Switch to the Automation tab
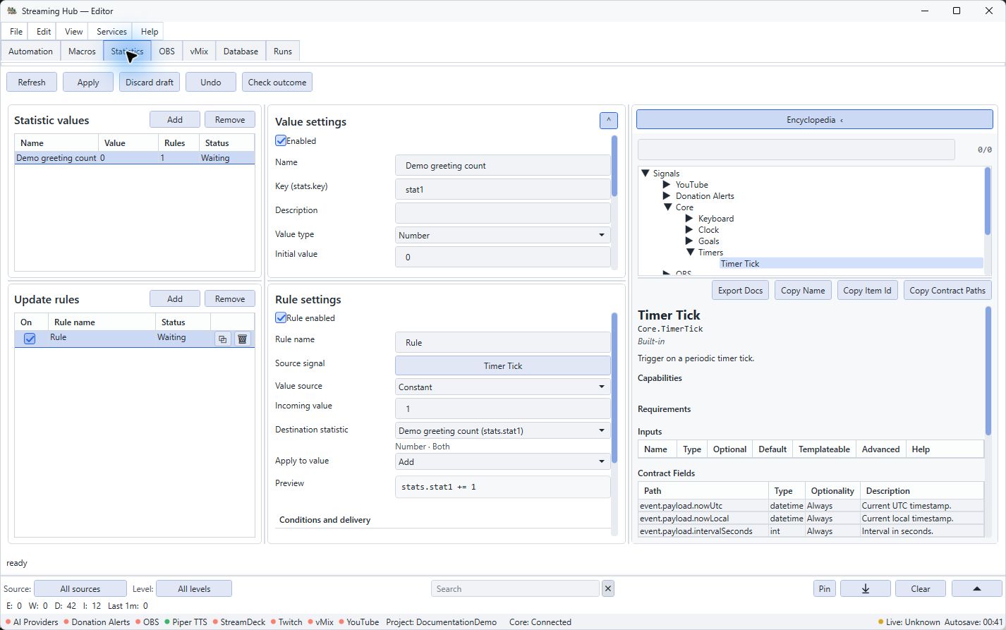Screen dimensions: 1006x630 pos(30,52)
